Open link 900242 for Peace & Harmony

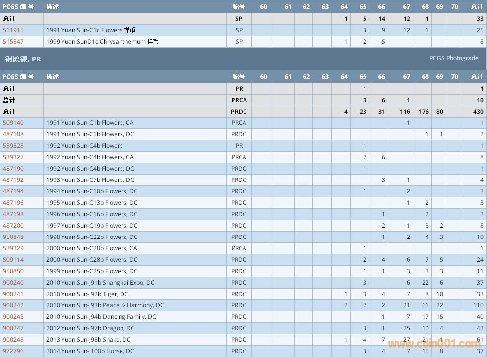pos(13,305)
